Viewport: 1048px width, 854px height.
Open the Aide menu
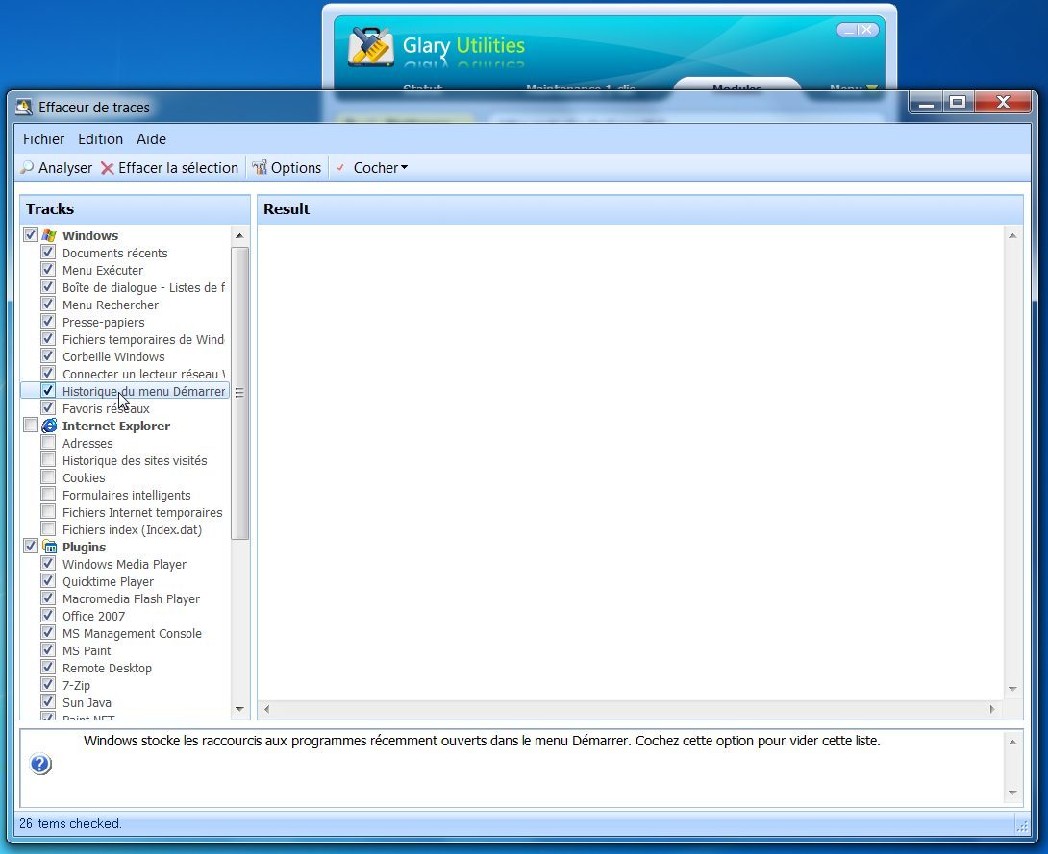pos(151,139)
